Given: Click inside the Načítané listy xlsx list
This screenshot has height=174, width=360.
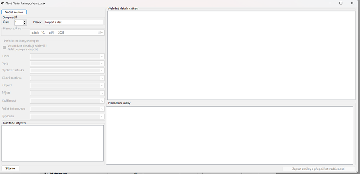Looking at the screenshot, I should [52, 143].
